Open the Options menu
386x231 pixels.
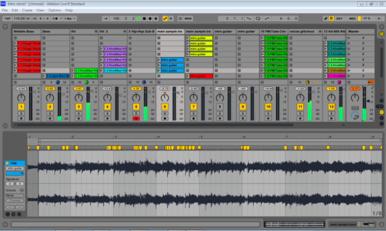point(54,10)
